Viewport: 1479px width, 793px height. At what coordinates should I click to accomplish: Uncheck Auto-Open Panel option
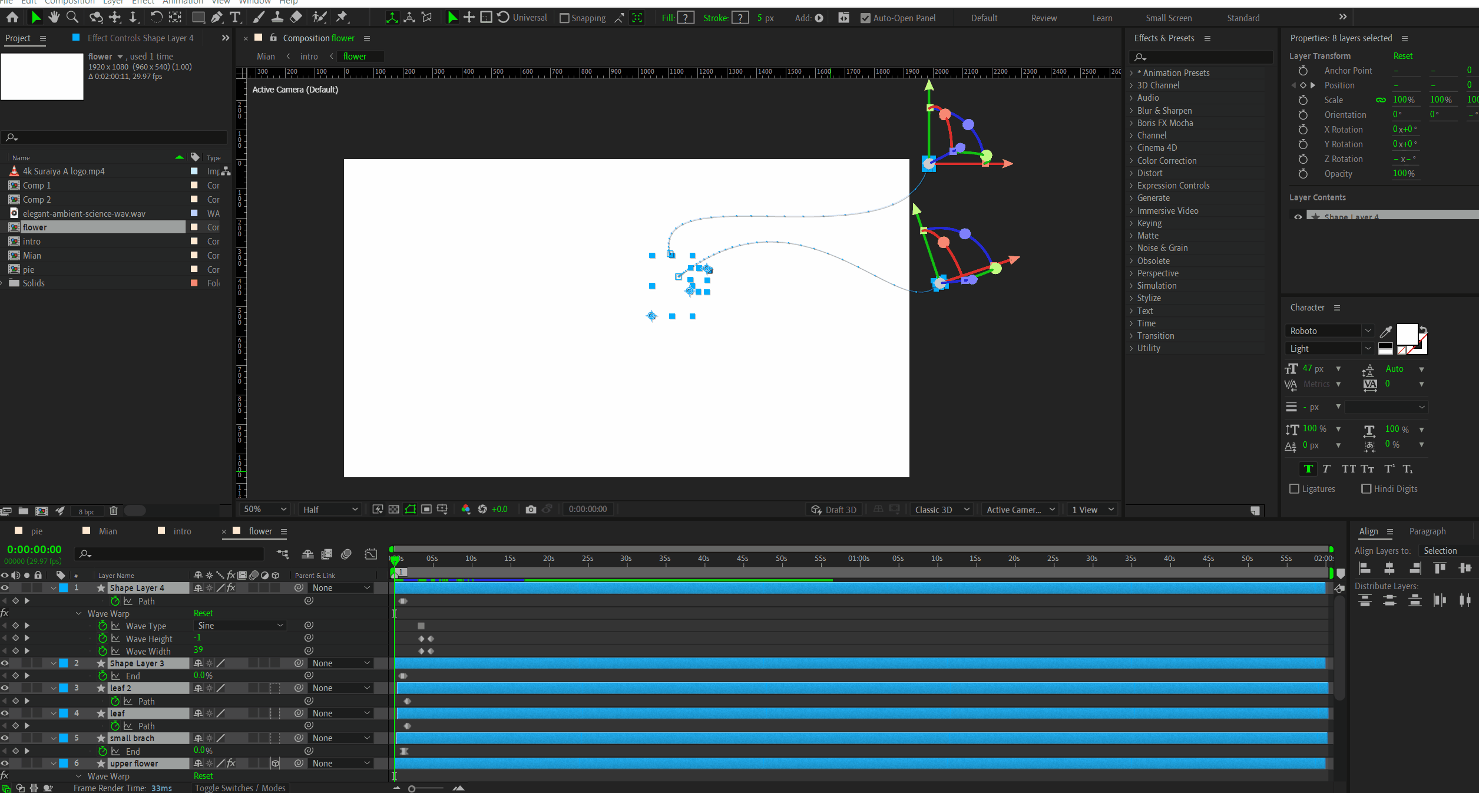[x=865, y=18]
